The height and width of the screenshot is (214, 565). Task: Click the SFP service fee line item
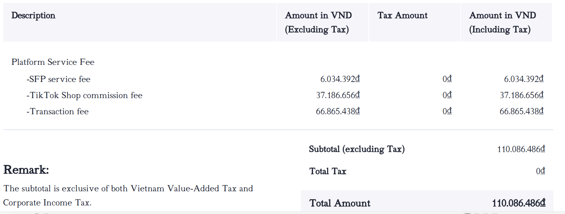click(x=58, y=79)
